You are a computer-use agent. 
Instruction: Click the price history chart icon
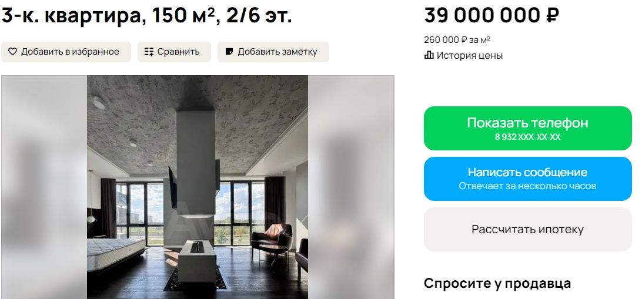pyautogui.click(x=429, y=56)
